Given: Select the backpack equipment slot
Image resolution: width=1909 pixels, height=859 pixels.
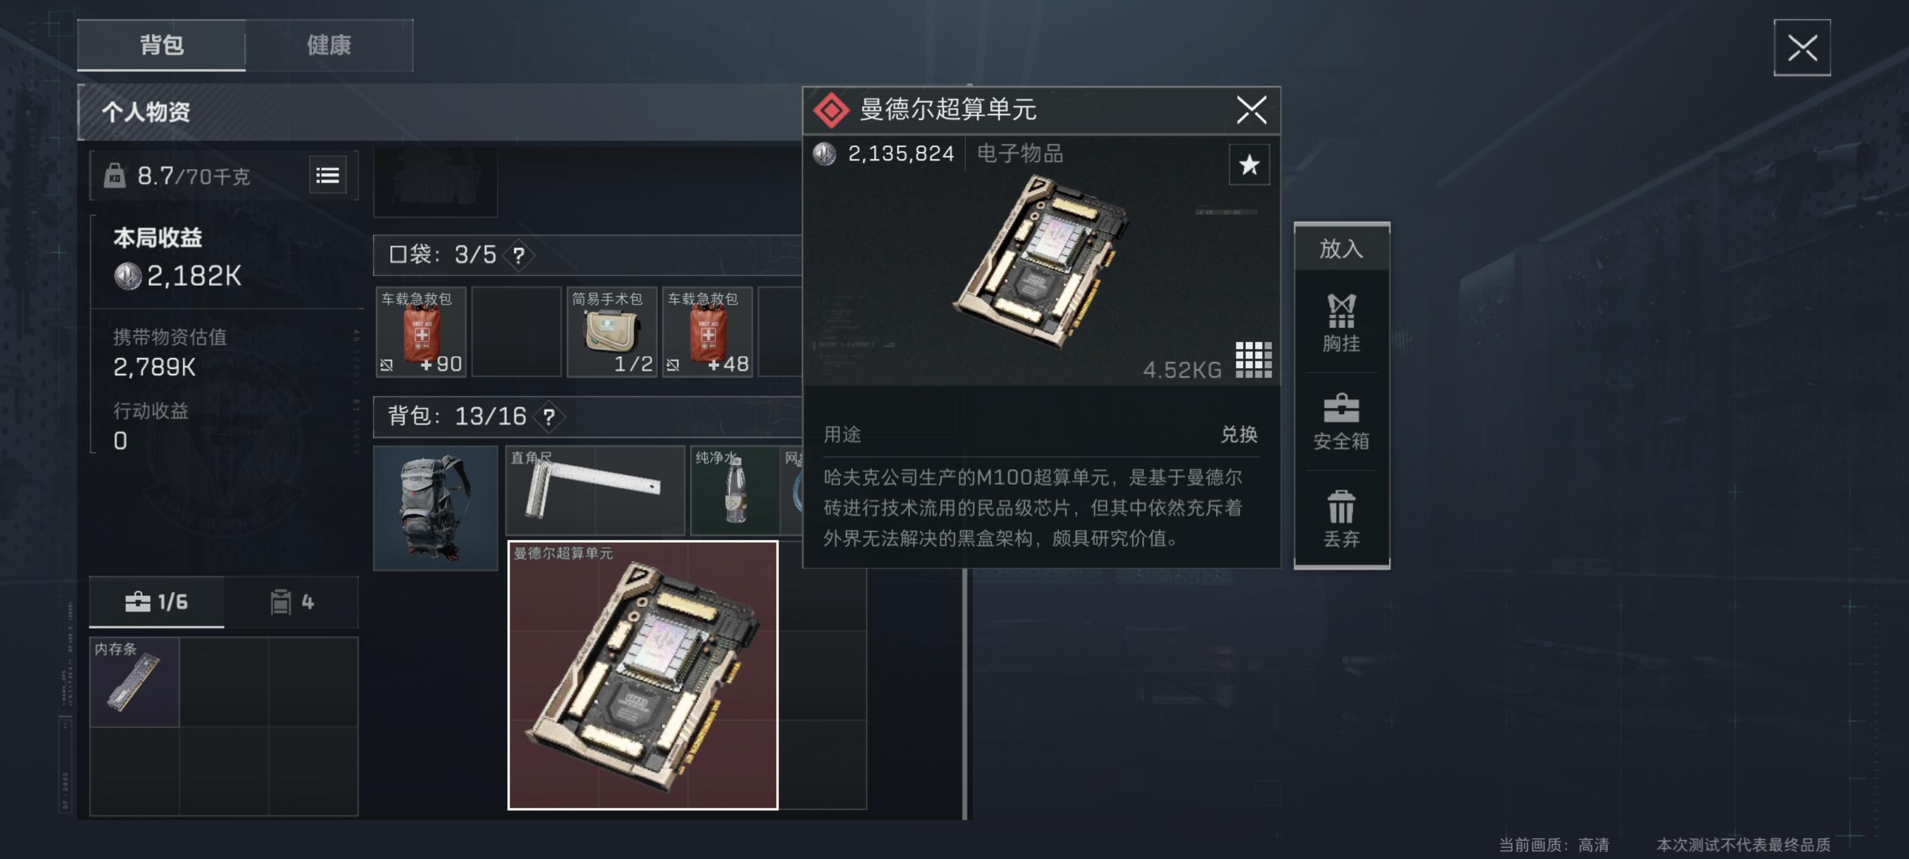Looking at the screenshot, I should coord(435,508).
